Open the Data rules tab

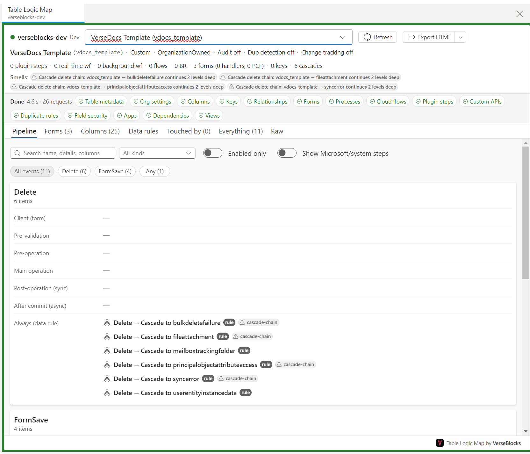(143, 131)
